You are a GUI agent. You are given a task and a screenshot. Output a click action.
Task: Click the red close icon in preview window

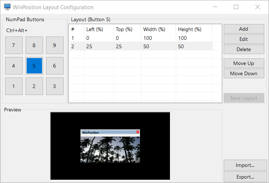[137, 132]
